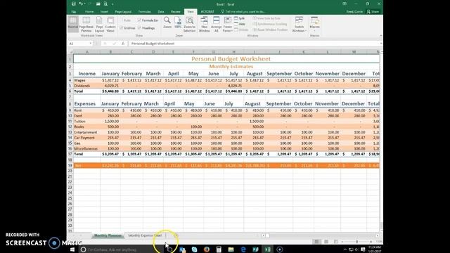Customize Quick Access Toolbar dropdown
This screenshot has width=450, height=253.
pyautogui.click(x=112, y=4)
